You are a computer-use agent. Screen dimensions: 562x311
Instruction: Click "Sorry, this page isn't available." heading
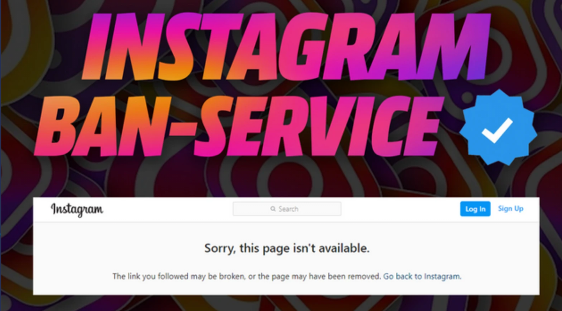click(287, 248)
